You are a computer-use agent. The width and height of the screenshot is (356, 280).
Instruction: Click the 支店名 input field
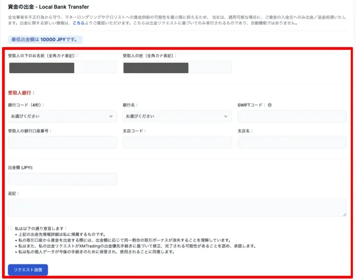pos(292,142)
